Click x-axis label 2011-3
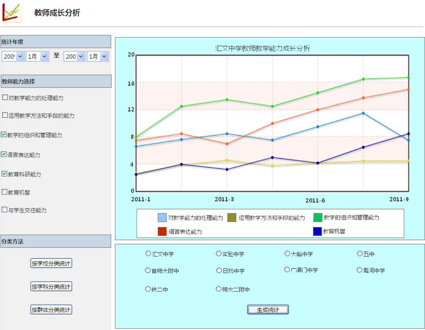The height and width of the screenshot is (330, 425). [224, 199]
